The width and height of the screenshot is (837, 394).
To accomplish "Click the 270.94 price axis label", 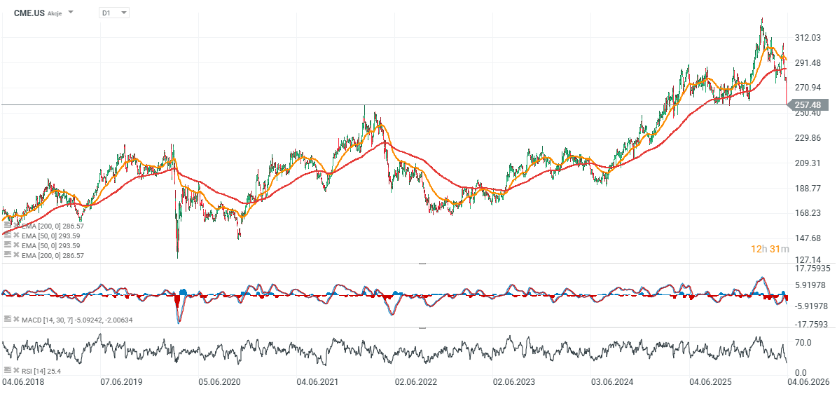I will (808, 88).
